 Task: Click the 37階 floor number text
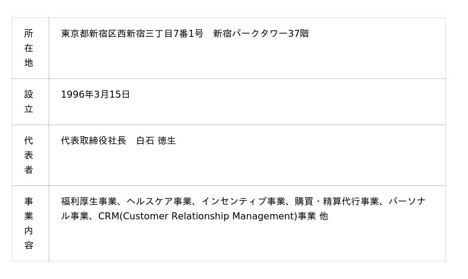pyautogui.click(x=298, y=34)
